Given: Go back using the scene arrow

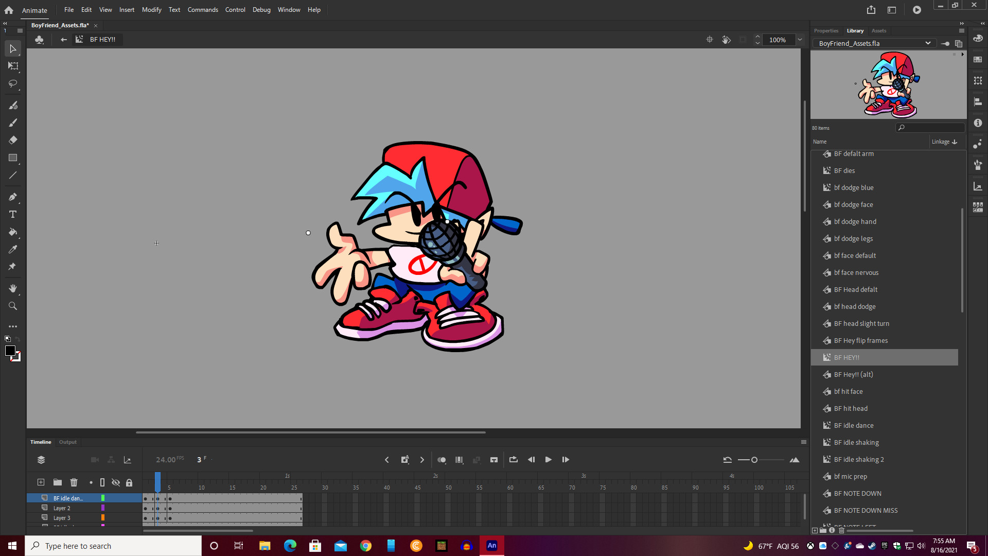Looking at the screenshot, I should click(x=64, y=40).
